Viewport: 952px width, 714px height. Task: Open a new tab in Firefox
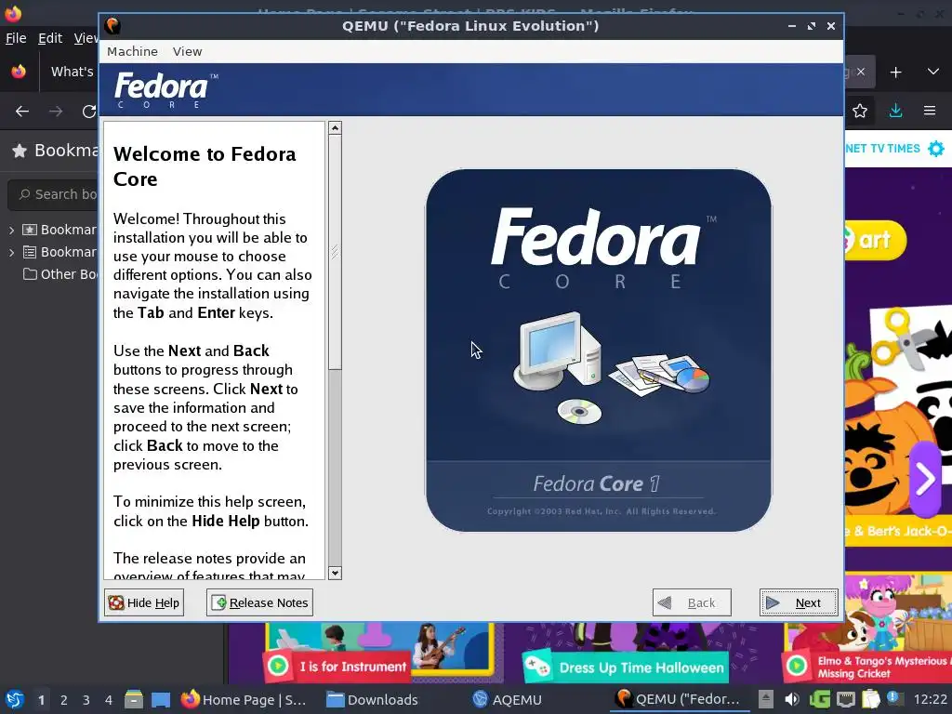point(895,73)
